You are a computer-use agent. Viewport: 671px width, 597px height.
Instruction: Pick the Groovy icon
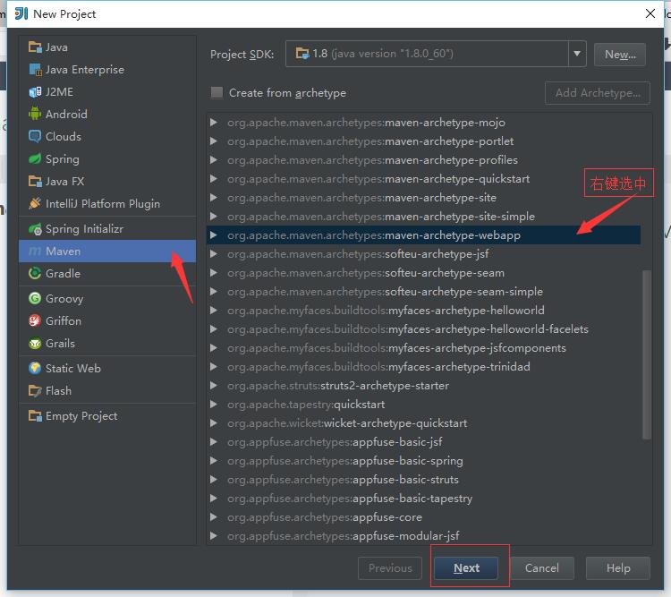(35, 298)
